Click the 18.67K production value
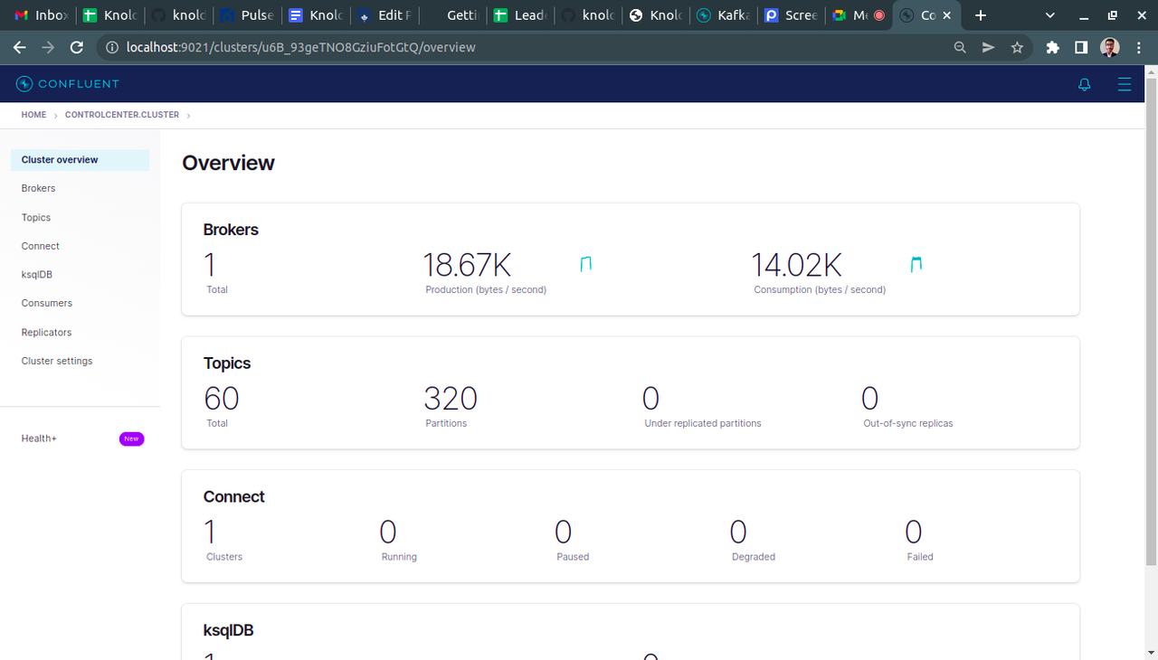 pyautogui.click(x=468, y=265)
